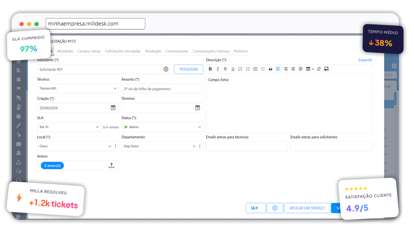Clear the Solicitante #01 field
The height and width of the screenshot is (233, 414).
click(166, 69)
